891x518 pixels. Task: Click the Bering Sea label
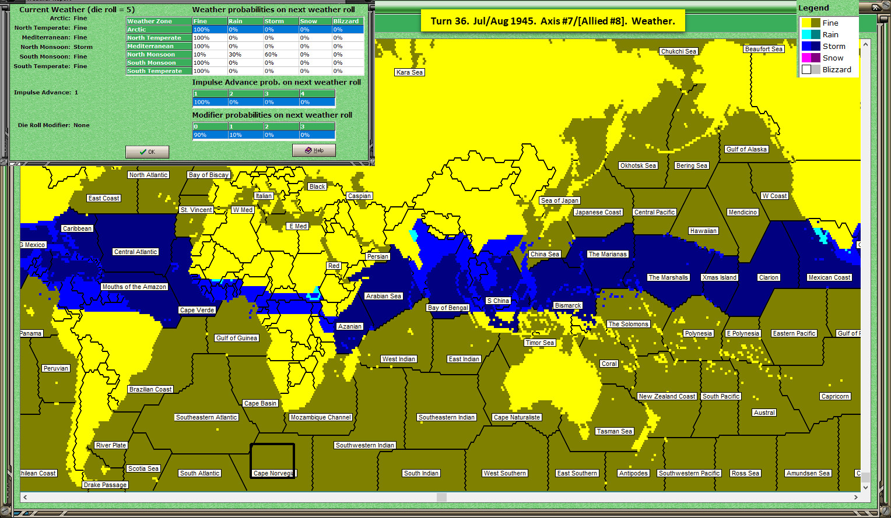tap(692, 165)
